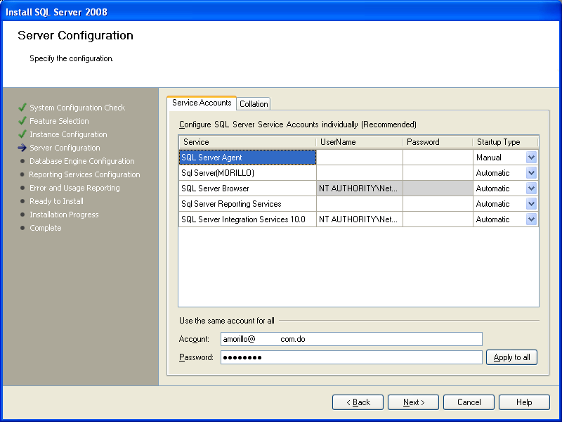Click UserName cell for Reporting Services
Viewport: 562px width, 422px height.
coord(360,204)
